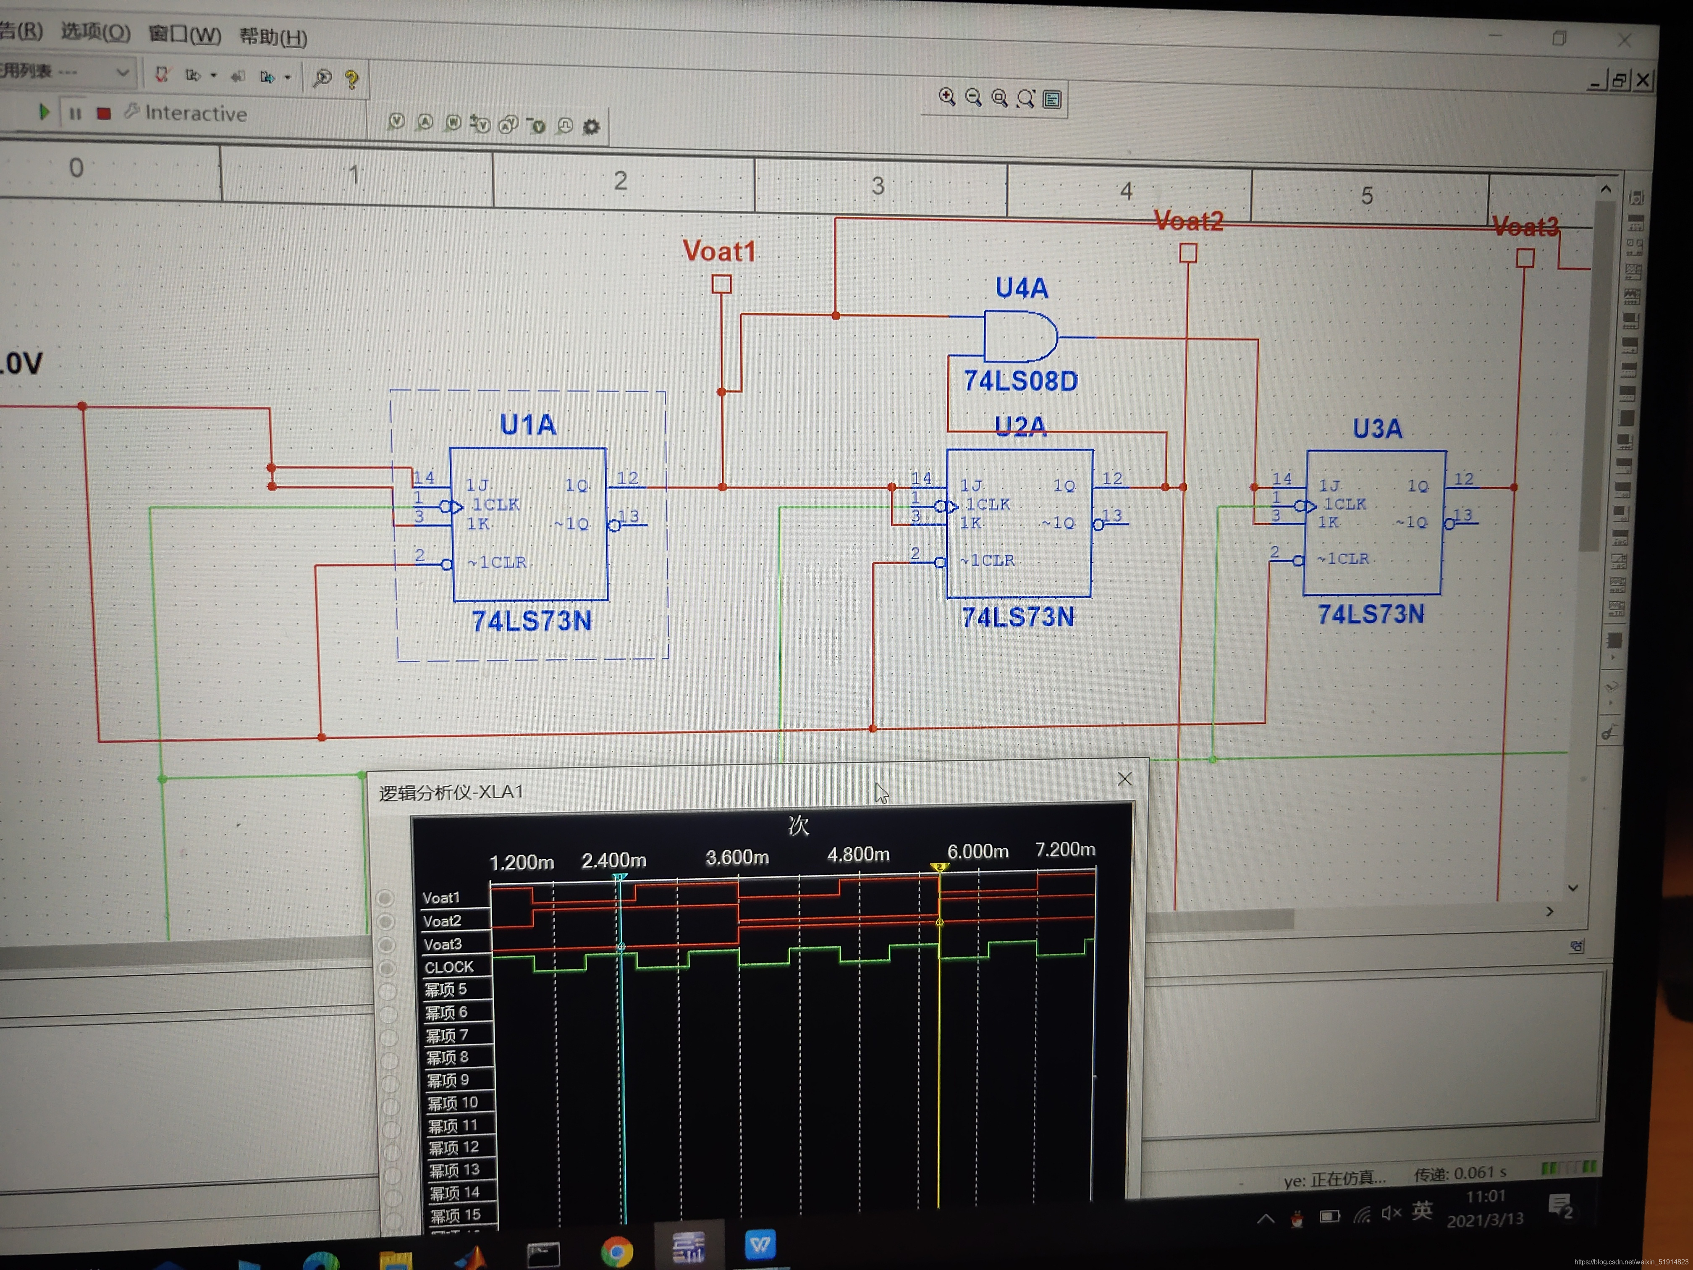Select the CLOCK channel radio button
This screenshot has height=1270, width=1693.
[387, 968]
